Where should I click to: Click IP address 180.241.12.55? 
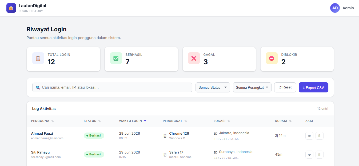[x=226, y=139]
